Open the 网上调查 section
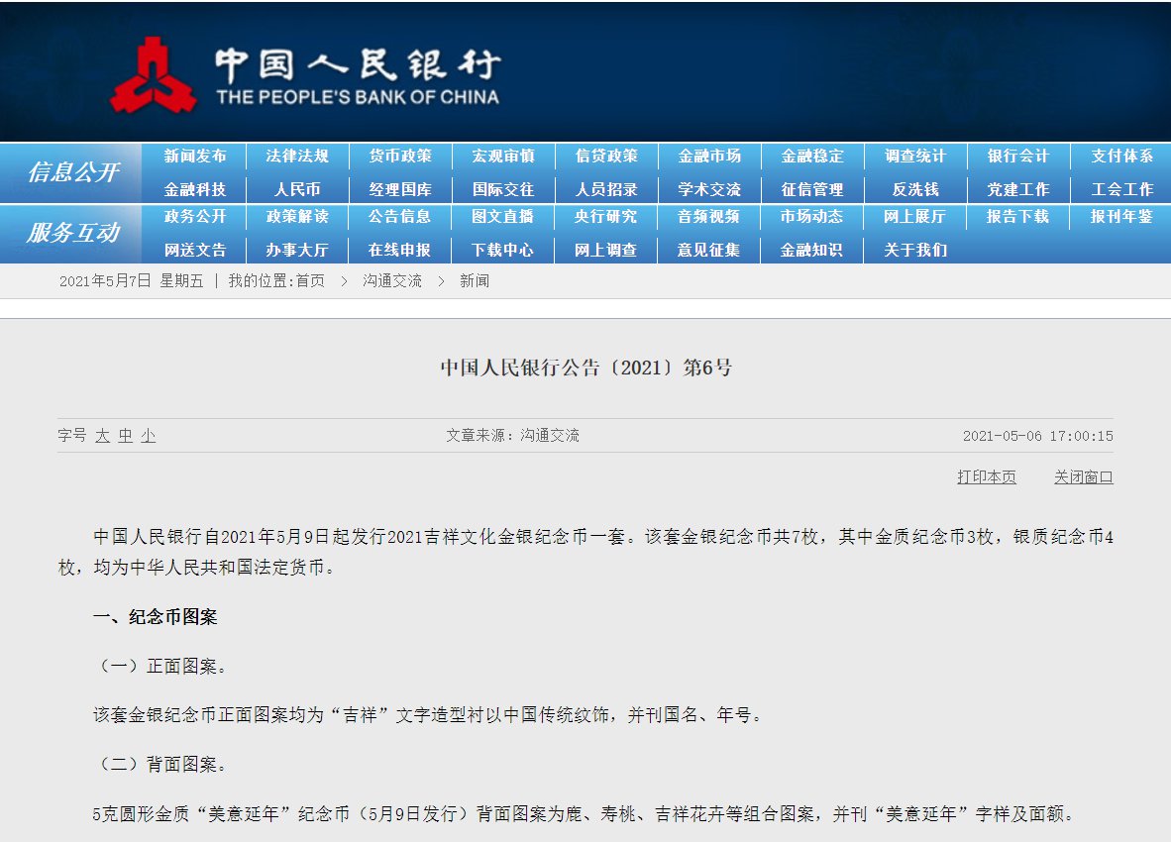The width and height of the screenshot is (1171, 842). click(606, 250)
